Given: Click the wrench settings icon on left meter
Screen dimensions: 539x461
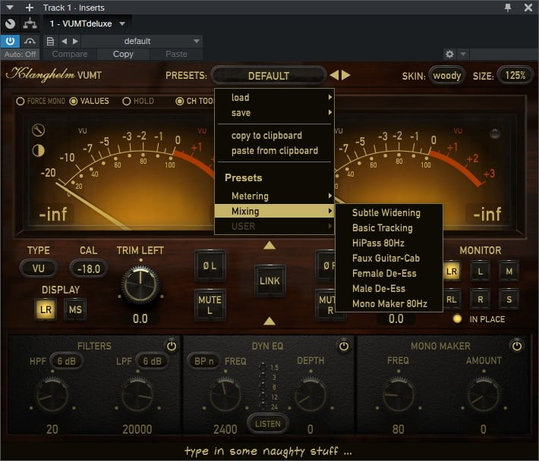Looking at the screenshot, I should coord(38,130).
